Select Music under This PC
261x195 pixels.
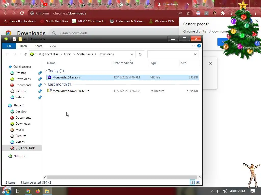pyautogui.click(x=19, y=130)
